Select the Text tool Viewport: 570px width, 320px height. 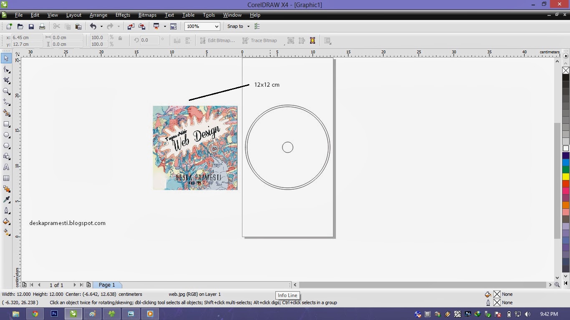coord(6,167)
